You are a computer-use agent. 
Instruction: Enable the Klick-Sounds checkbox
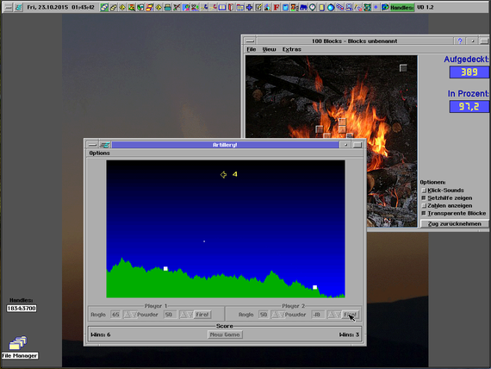424,191
